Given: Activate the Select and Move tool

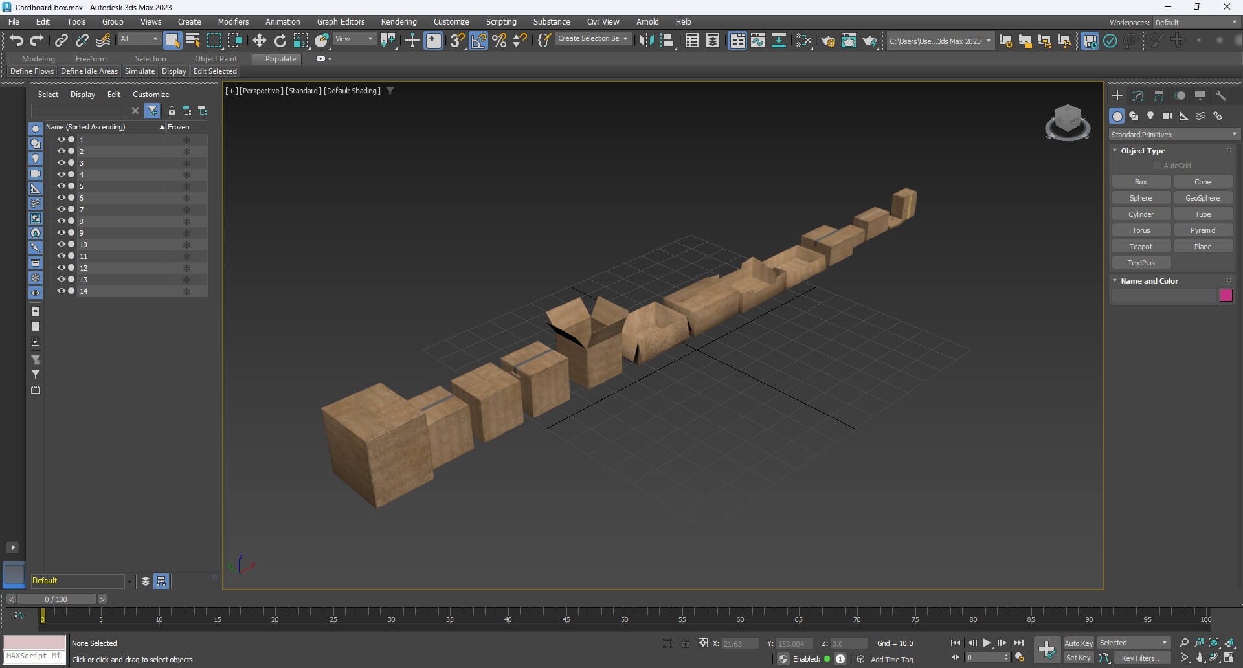Looking at the screenshot, I should point(260,40).
